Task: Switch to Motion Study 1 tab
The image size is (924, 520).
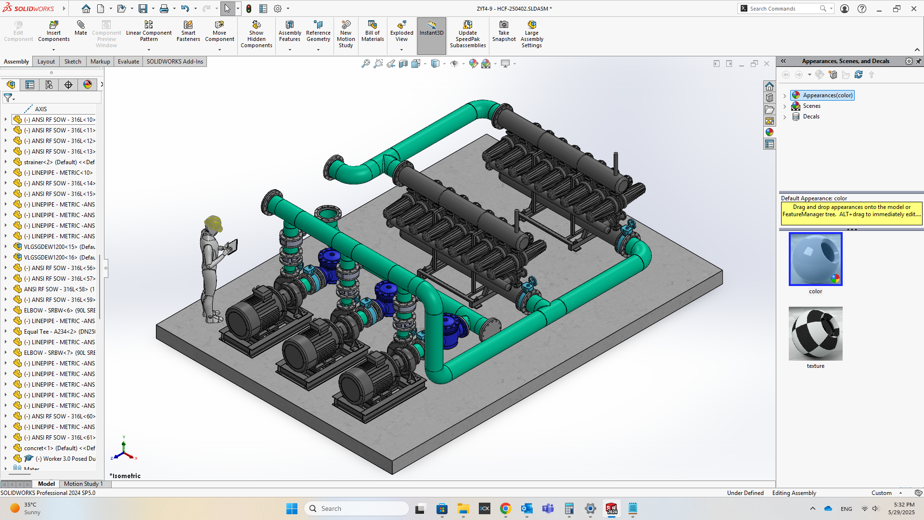Action: [x=83, y=484]
